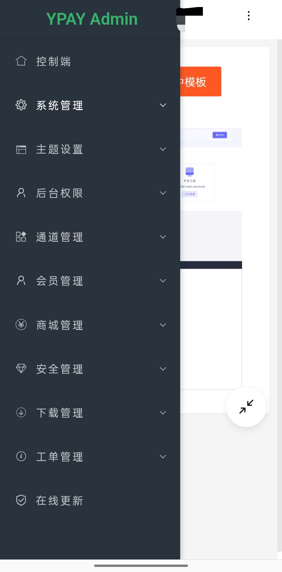Click the gear icon for 系统管理

[x=21, y=105]
